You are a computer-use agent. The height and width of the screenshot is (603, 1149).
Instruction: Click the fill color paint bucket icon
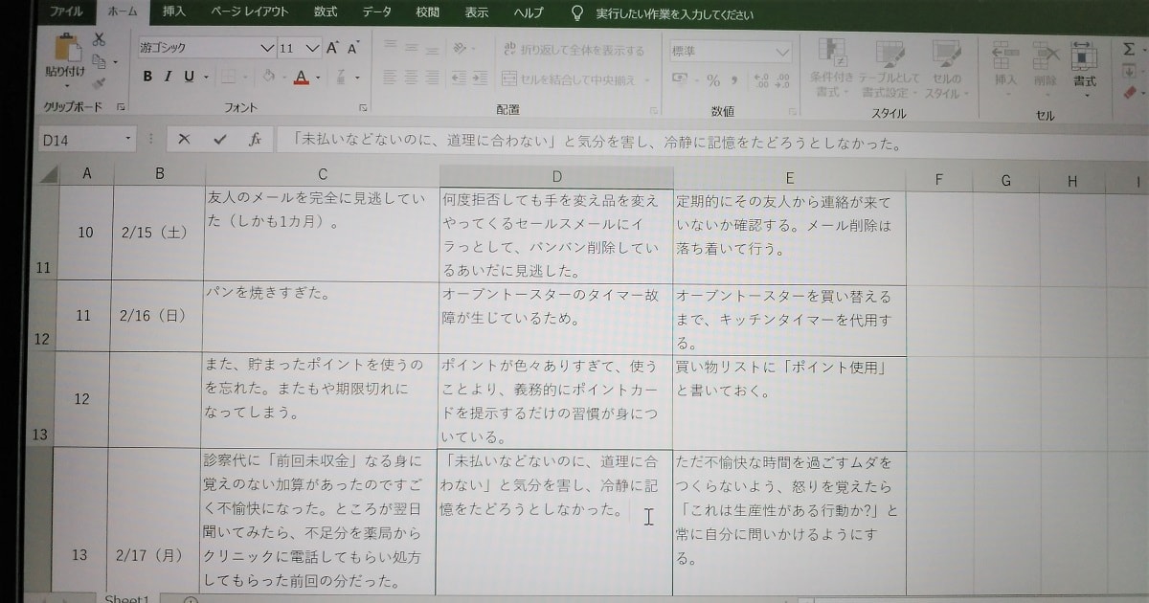click(268, 77)
